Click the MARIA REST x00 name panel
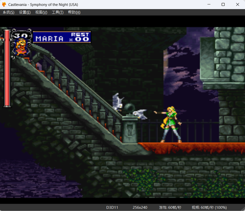Screen dimensions: 245x211 click(x=62, y=37)
